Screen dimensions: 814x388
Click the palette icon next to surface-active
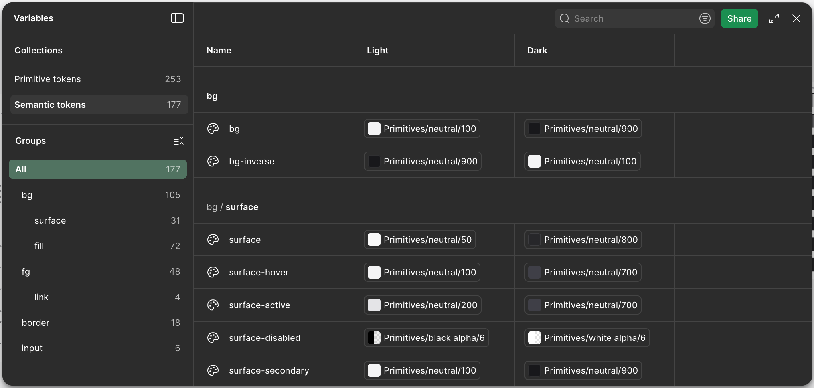pyautogui.click(x=213, y=305)
